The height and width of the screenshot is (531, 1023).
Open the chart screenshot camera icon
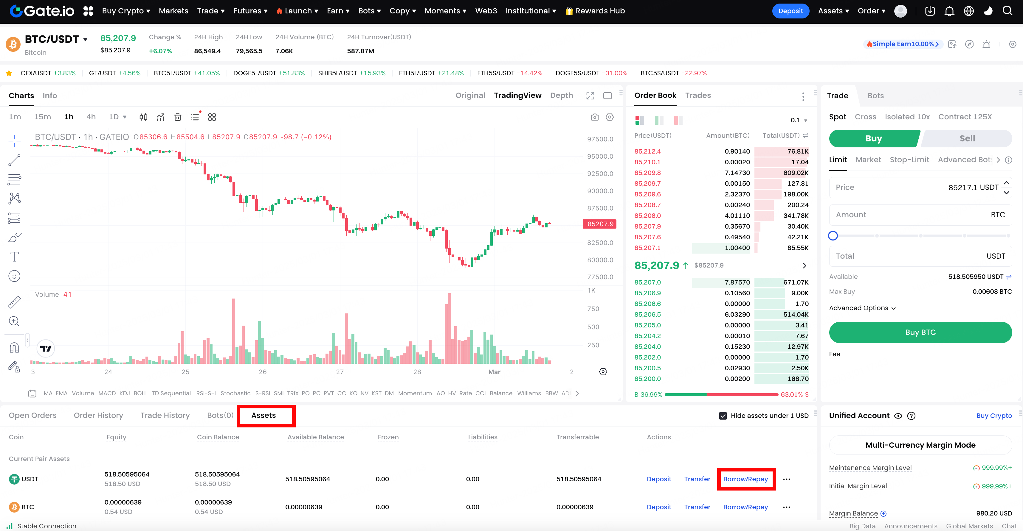pyautogui.click(x=594, y=117)
